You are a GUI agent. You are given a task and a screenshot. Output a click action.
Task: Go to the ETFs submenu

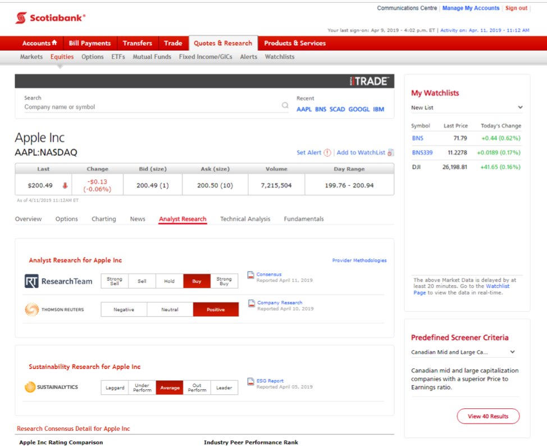[118, 57]
